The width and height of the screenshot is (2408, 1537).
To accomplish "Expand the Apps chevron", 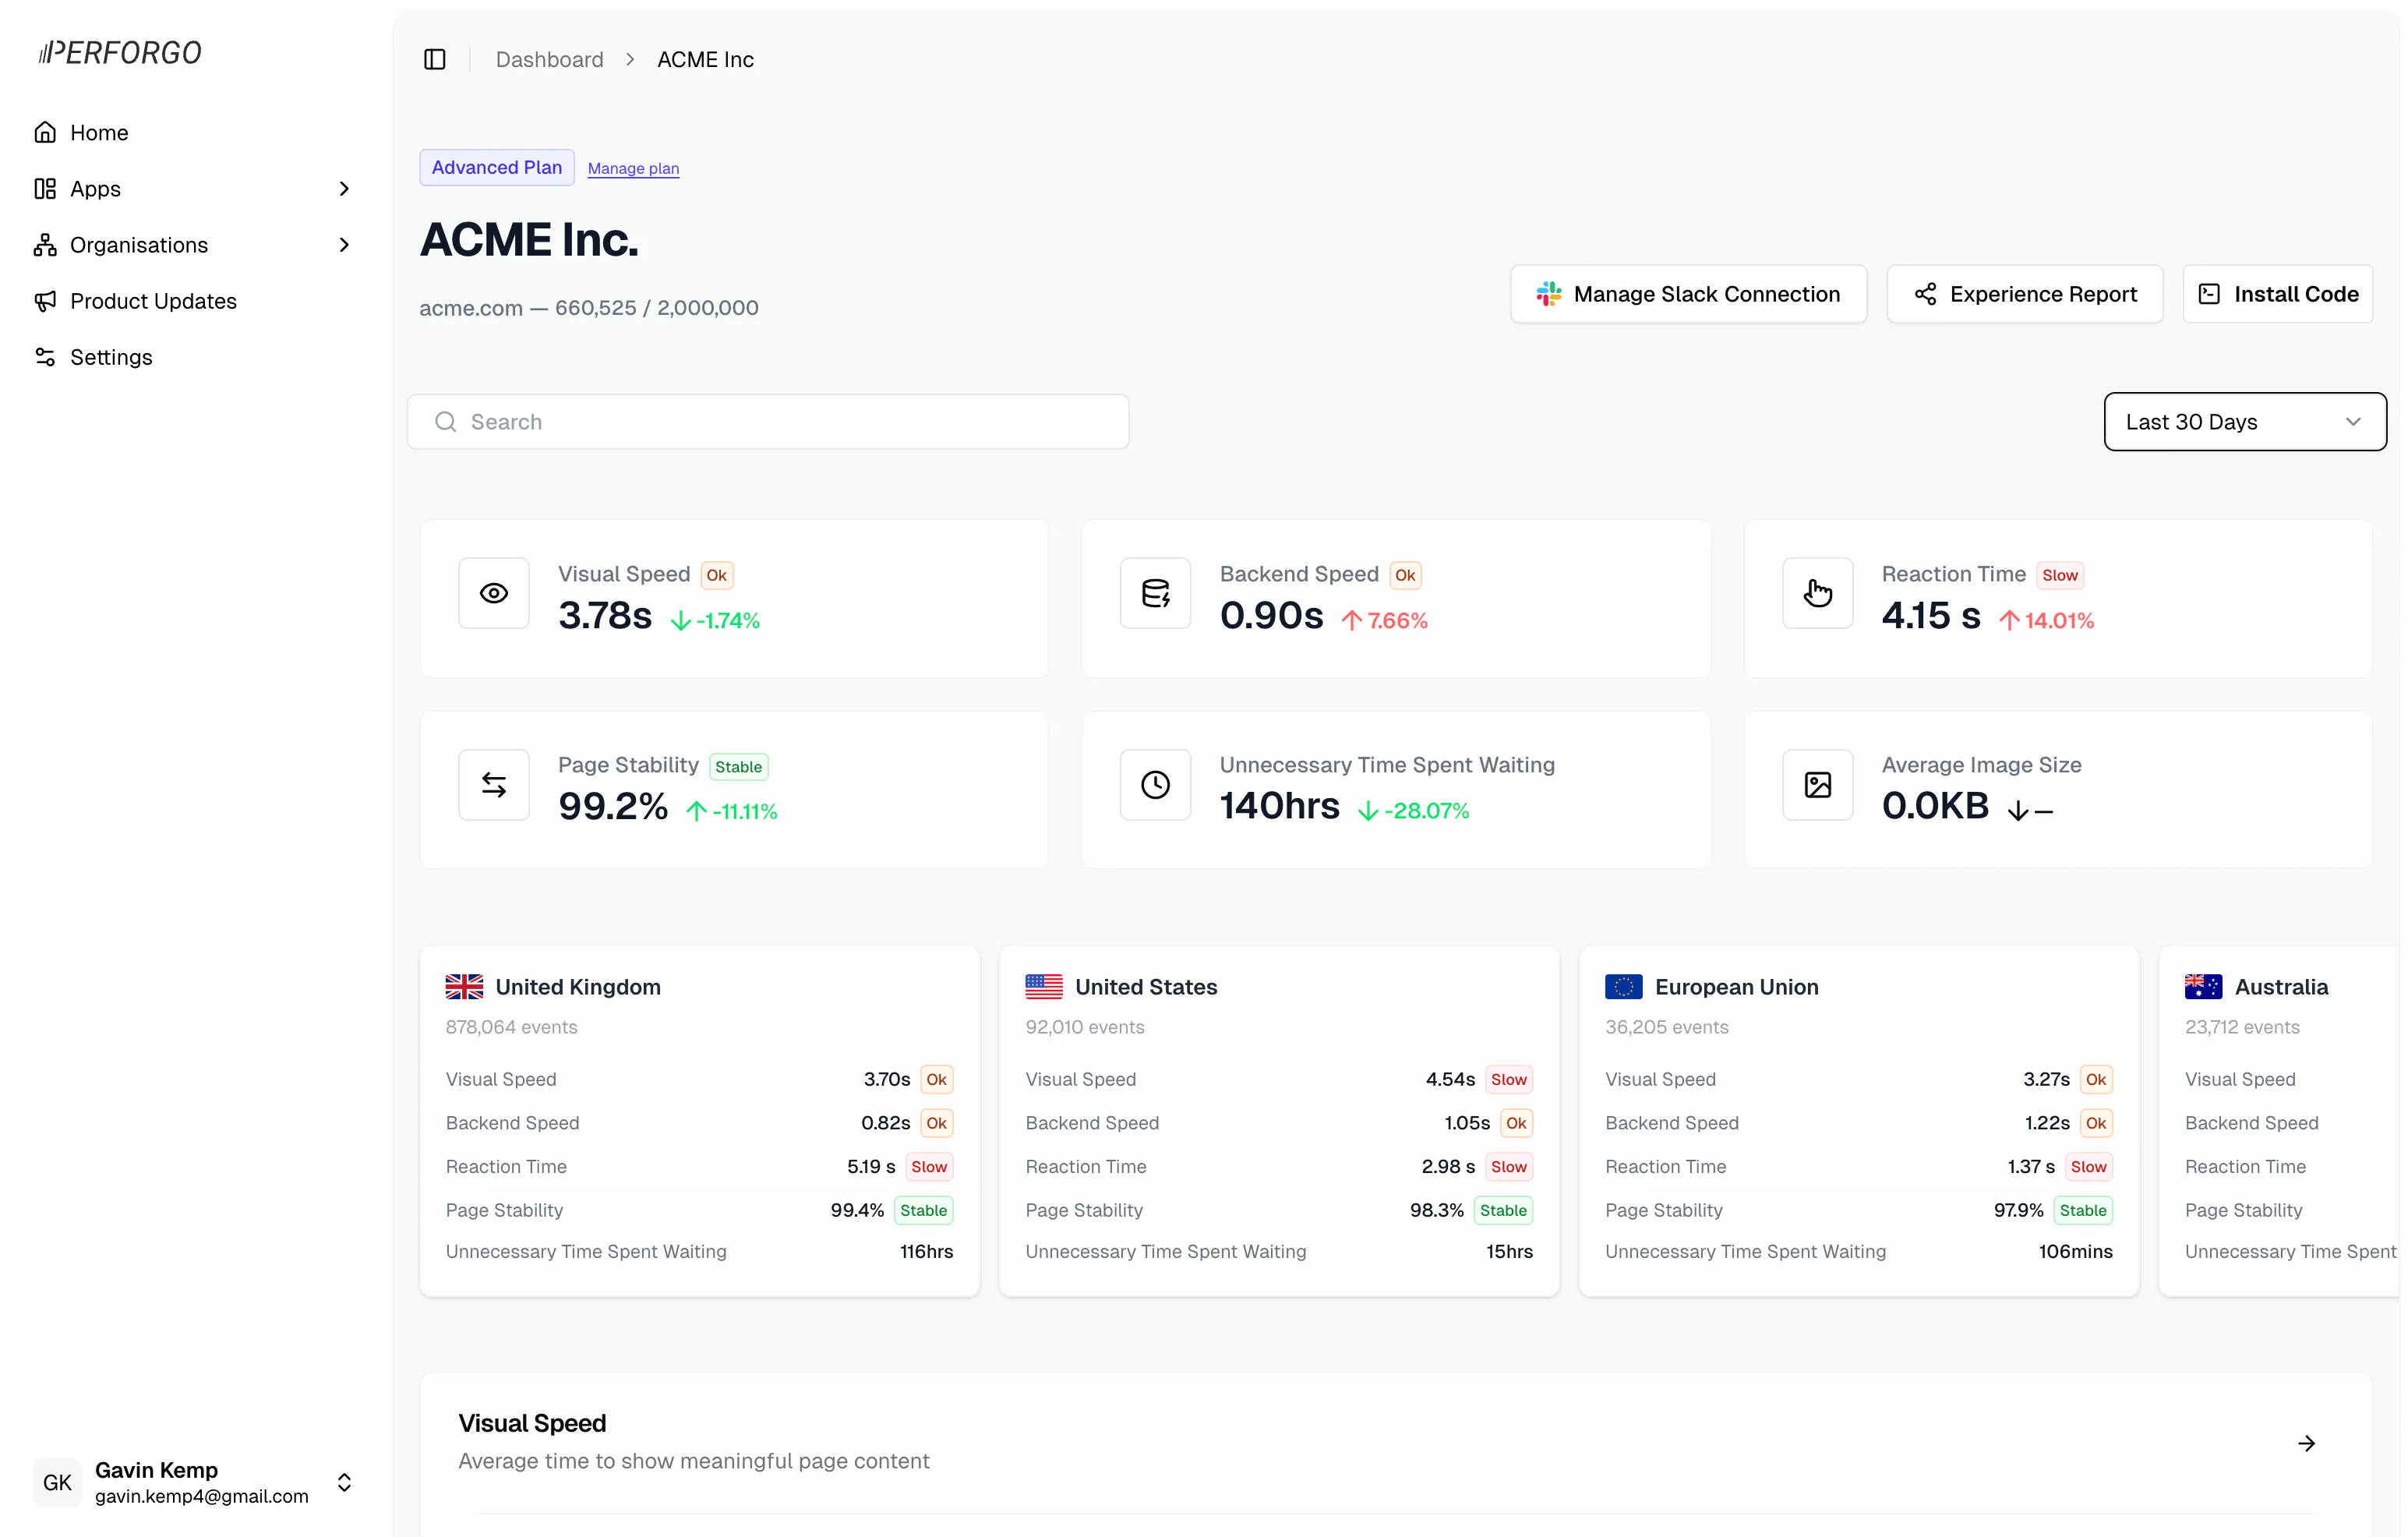I will pos(344,189).
